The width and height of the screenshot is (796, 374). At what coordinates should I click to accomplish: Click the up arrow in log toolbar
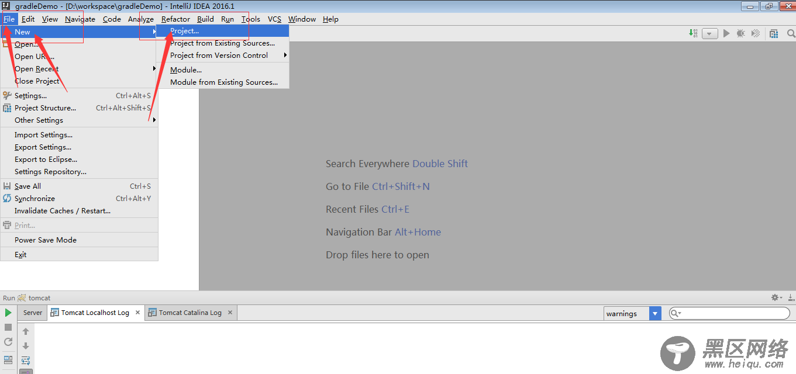coord(26,331)
